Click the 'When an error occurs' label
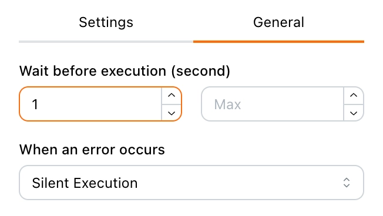383x216 pixels. pos(92,150)
